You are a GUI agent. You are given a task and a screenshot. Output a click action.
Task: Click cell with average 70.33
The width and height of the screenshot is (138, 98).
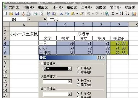point(119,43)
